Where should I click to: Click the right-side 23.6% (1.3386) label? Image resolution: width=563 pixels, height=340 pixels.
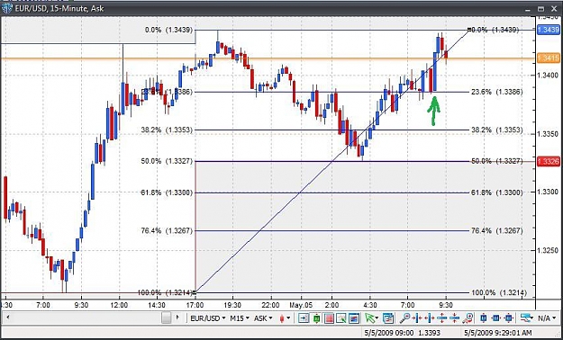[497, 92]
